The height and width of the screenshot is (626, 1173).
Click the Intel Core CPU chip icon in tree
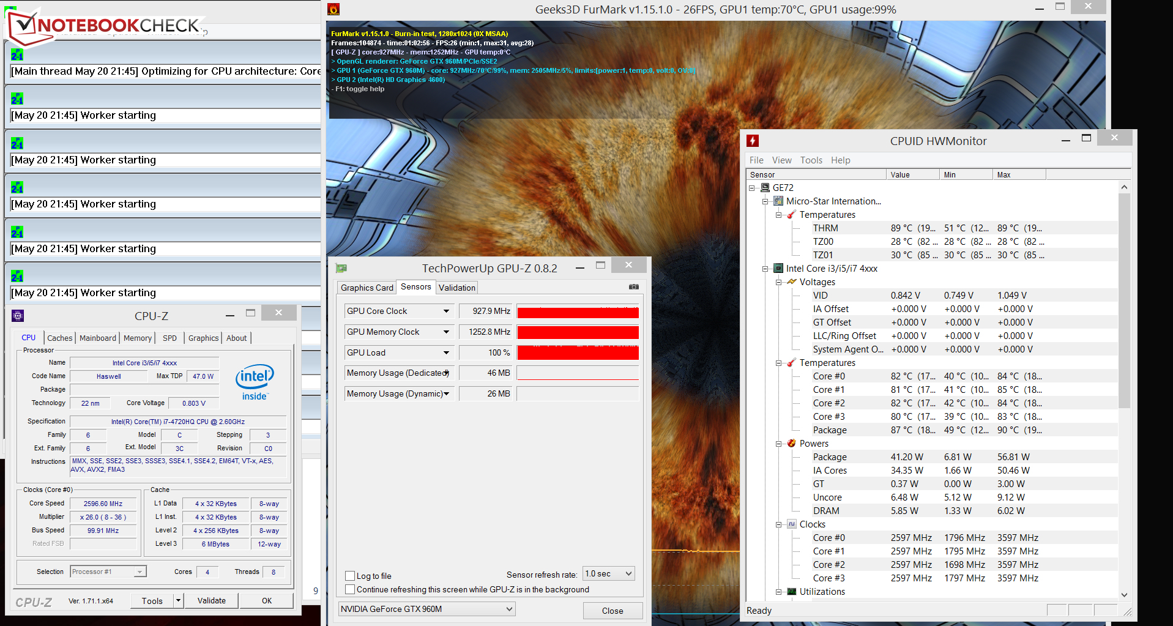click(x=778, y=269)
